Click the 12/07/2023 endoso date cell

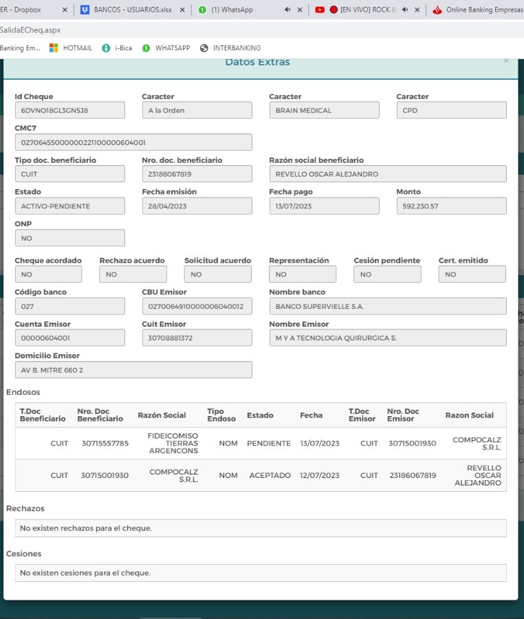tap(320, 475)
